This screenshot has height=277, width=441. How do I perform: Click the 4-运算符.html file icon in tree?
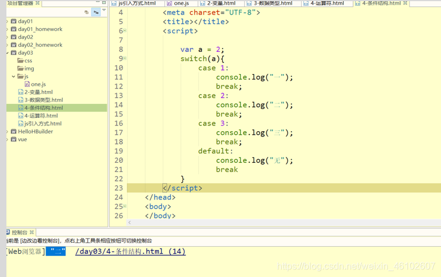(20, 115)
